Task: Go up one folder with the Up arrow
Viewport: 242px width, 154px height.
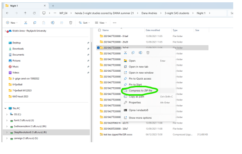Action: coord(25,13)
